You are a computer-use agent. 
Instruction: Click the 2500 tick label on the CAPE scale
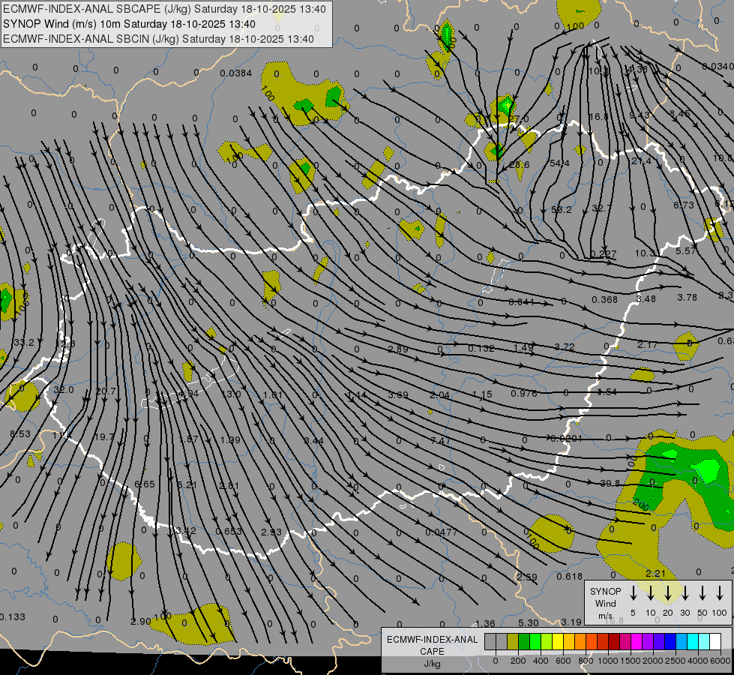(x=676, y=661)
